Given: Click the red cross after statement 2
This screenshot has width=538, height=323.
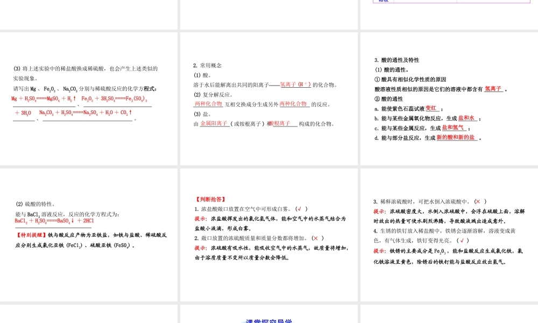Looking at the screenshot, I should pyautogui.click(x=316, y=238).
